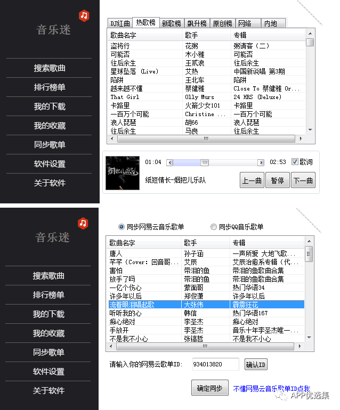Open 同步歌单 in the bottom sidebar
Viewport: 340px width, 410px height.
48,352
